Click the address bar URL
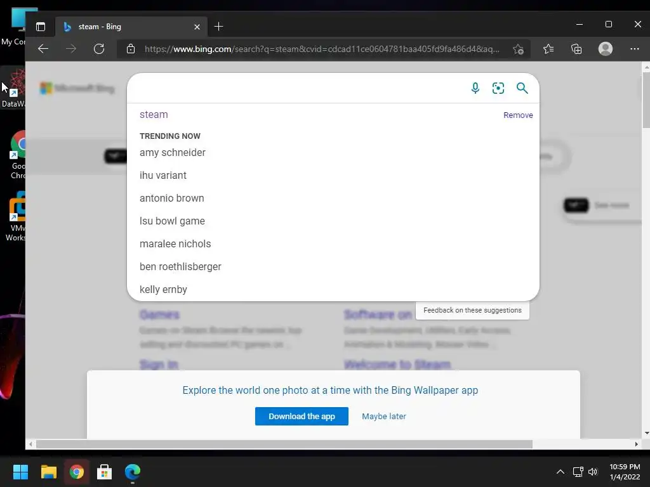Screen dimensions: 650x487 [x=322, y=49]
